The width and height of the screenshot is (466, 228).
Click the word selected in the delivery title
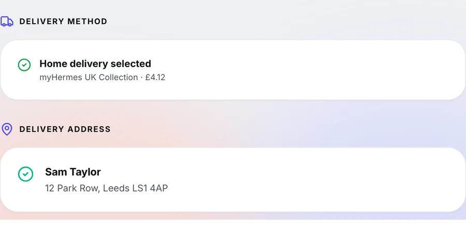(x=131, y=64)
